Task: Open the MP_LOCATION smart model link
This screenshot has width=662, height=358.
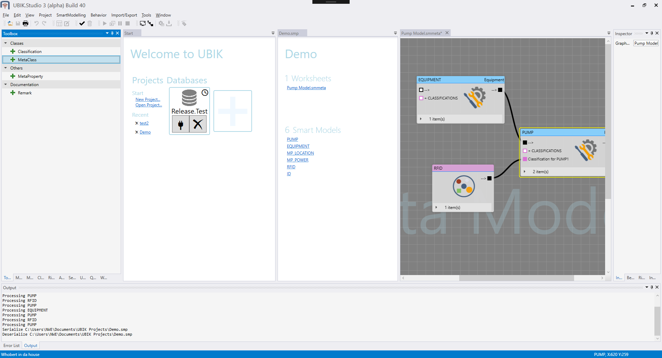Action: pos(300,153)
